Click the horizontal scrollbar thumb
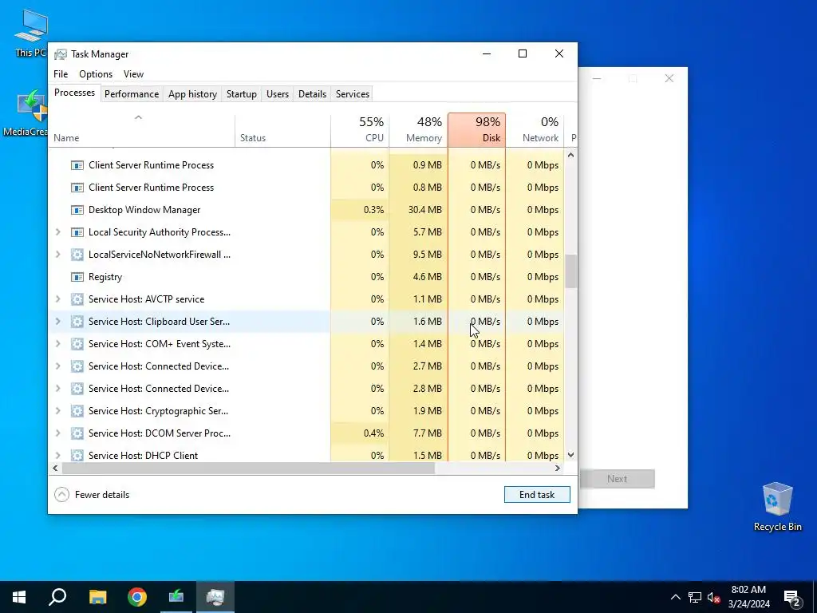The width and height of the screenshot is (817, 613). (x=248, y=468)
